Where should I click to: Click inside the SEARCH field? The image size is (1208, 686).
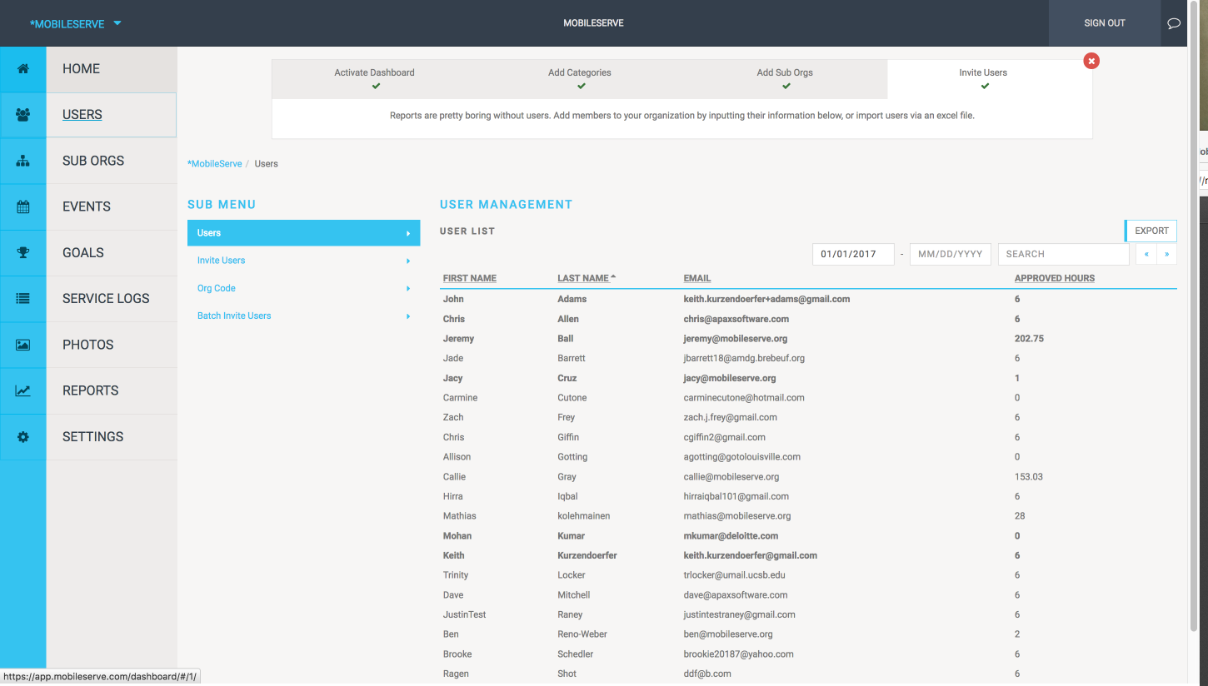[x=1063, y=254]
